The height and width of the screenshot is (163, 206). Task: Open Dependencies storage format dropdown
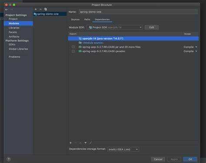123,149
